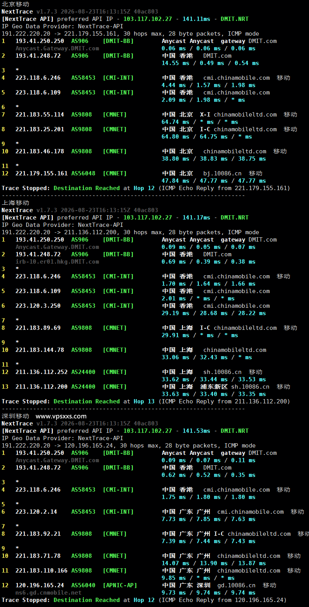309x607 pixels.
Task: Click the X-I label on hop 7
Action: click(x=205, y=115)
